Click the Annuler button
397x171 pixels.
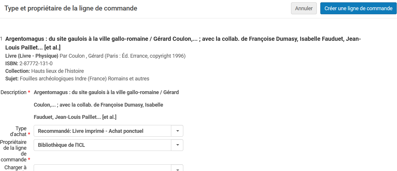(304, 8)
